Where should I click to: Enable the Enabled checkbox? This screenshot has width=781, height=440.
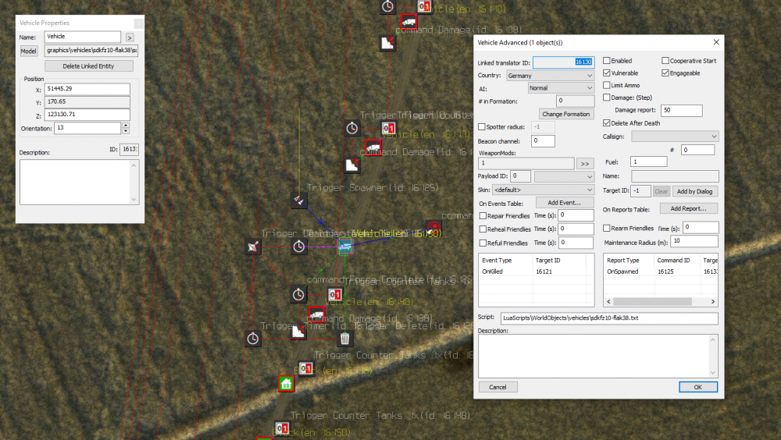click(x=607, y=61)
